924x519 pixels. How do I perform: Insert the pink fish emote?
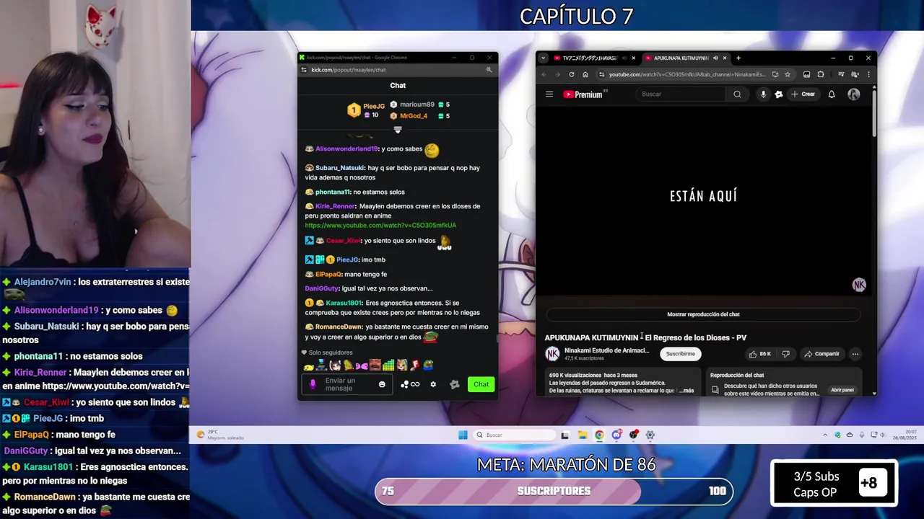[362, 365]
